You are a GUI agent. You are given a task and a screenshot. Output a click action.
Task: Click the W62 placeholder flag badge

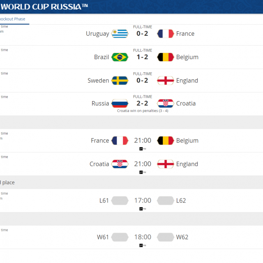coord(166,237)
